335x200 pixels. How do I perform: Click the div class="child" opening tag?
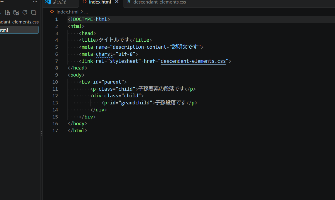[x=117, y=96]
